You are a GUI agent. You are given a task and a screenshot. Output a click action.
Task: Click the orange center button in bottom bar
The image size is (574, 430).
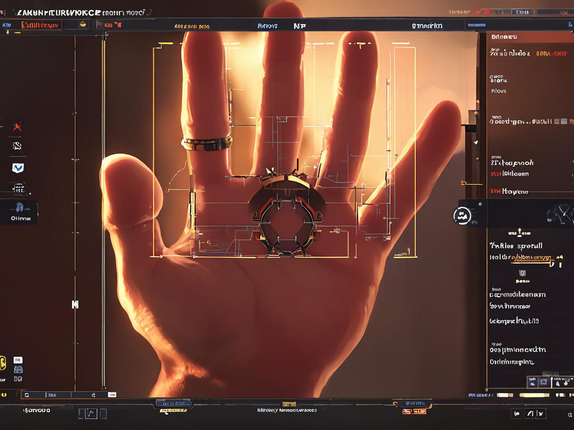[289, 404]
